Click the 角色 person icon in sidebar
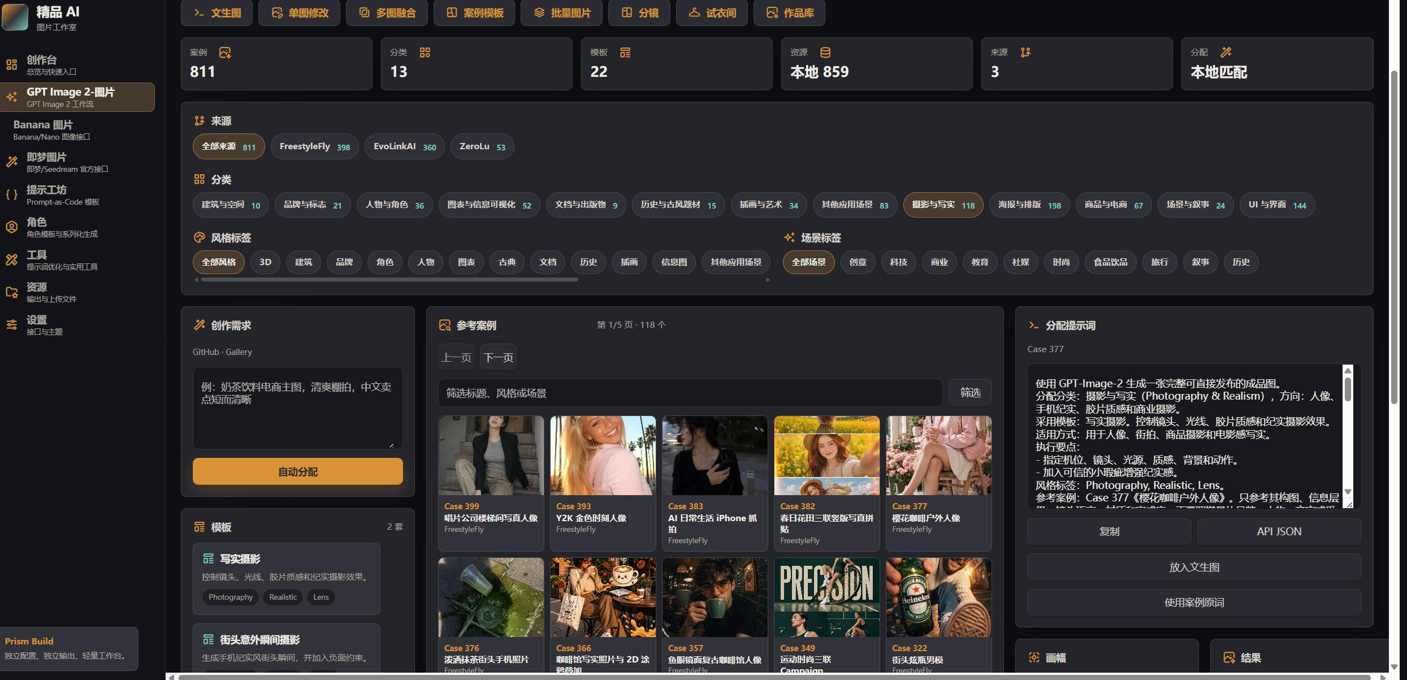 point(11,227)
